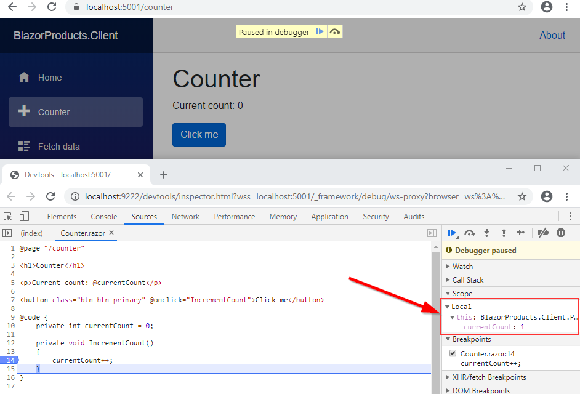Image resolution: width=580 pixels, height=394 pixels.
Task: Click Pause on exceptions icon
Action: click(561, 233)
